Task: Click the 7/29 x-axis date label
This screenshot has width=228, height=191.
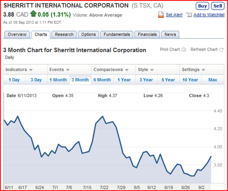Action: click(x=121, y=188)
